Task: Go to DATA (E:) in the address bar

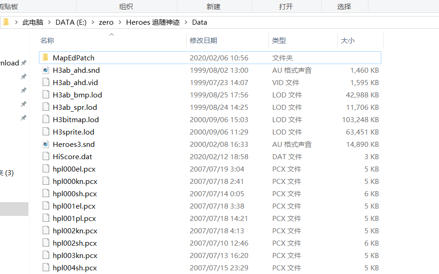Action: coord(71,22)
